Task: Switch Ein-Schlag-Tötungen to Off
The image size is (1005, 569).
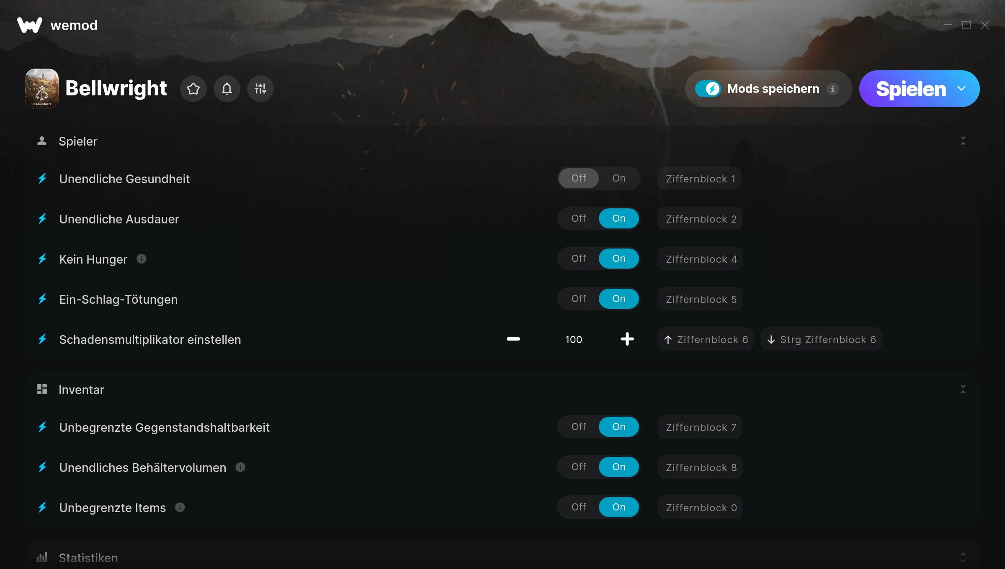Action: [579, 299]
